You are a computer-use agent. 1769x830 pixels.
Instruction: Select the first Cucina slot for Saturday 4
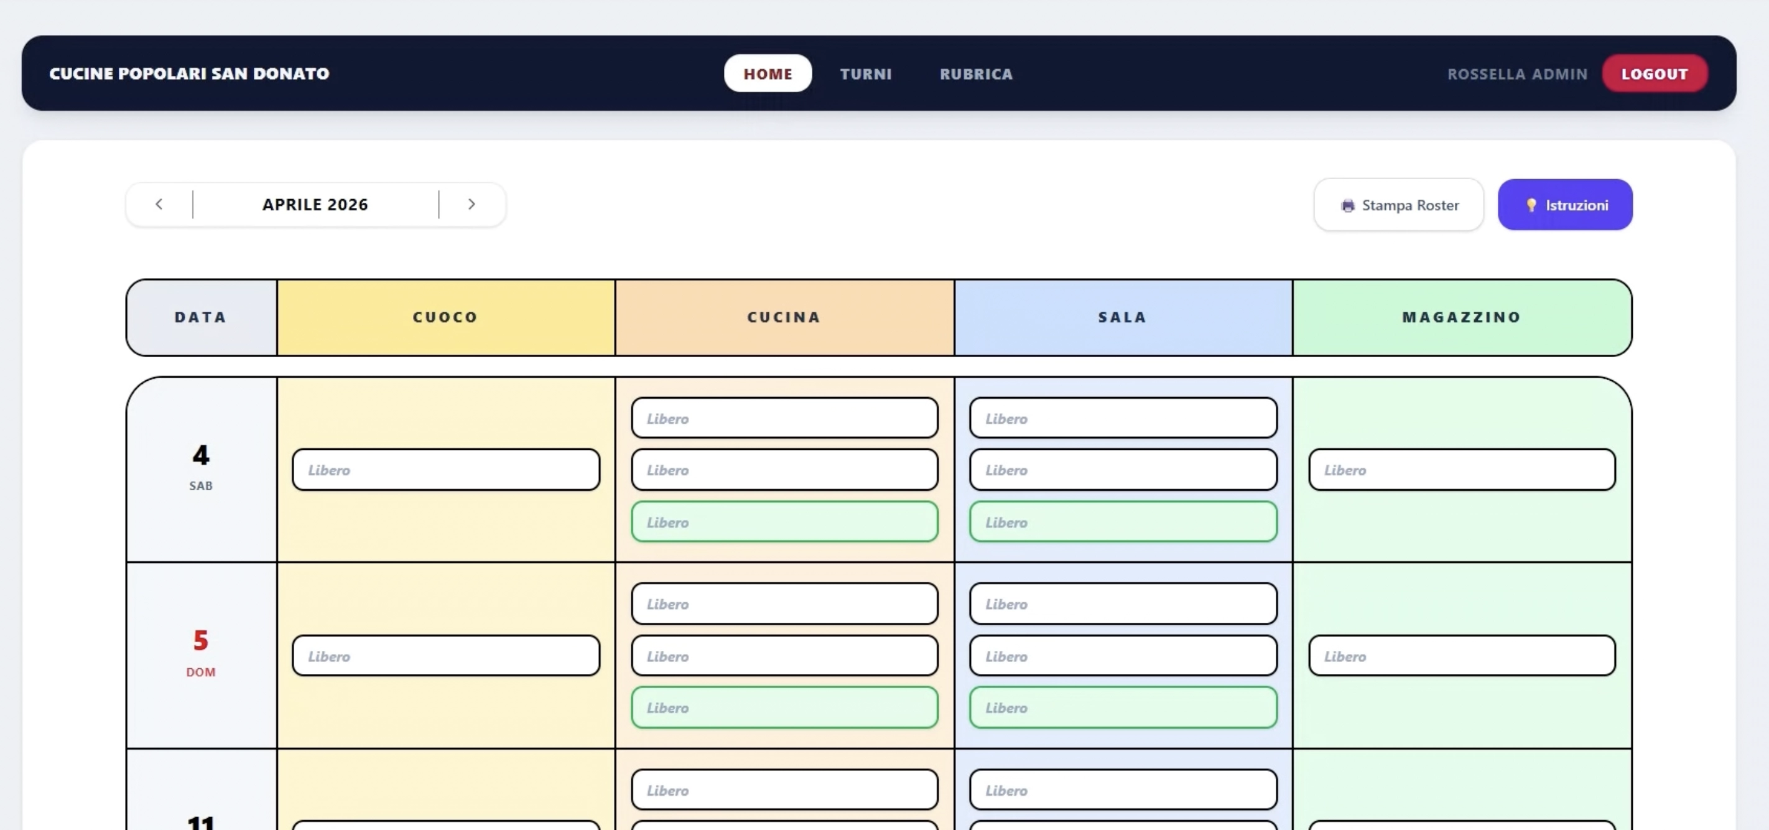pos(784,417)
